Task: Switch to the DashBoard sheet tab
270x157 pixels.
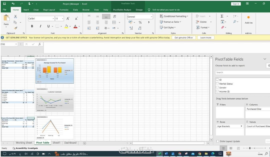Action: click(x=70, y=143)
